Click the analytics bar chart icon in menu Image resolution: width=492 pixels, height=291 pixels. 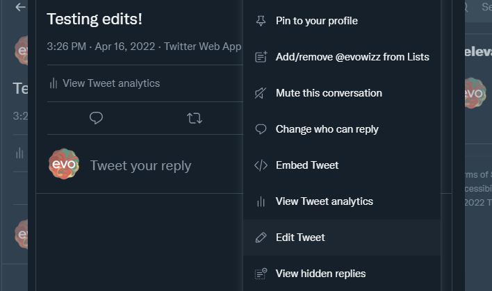pos(261,201)
